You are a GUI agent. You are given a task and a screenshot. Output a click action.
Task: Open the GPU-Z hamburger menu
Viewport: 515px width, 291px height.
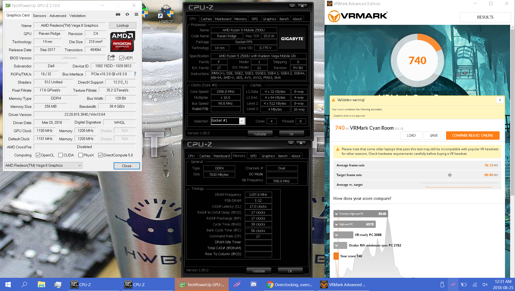point(136,15)
